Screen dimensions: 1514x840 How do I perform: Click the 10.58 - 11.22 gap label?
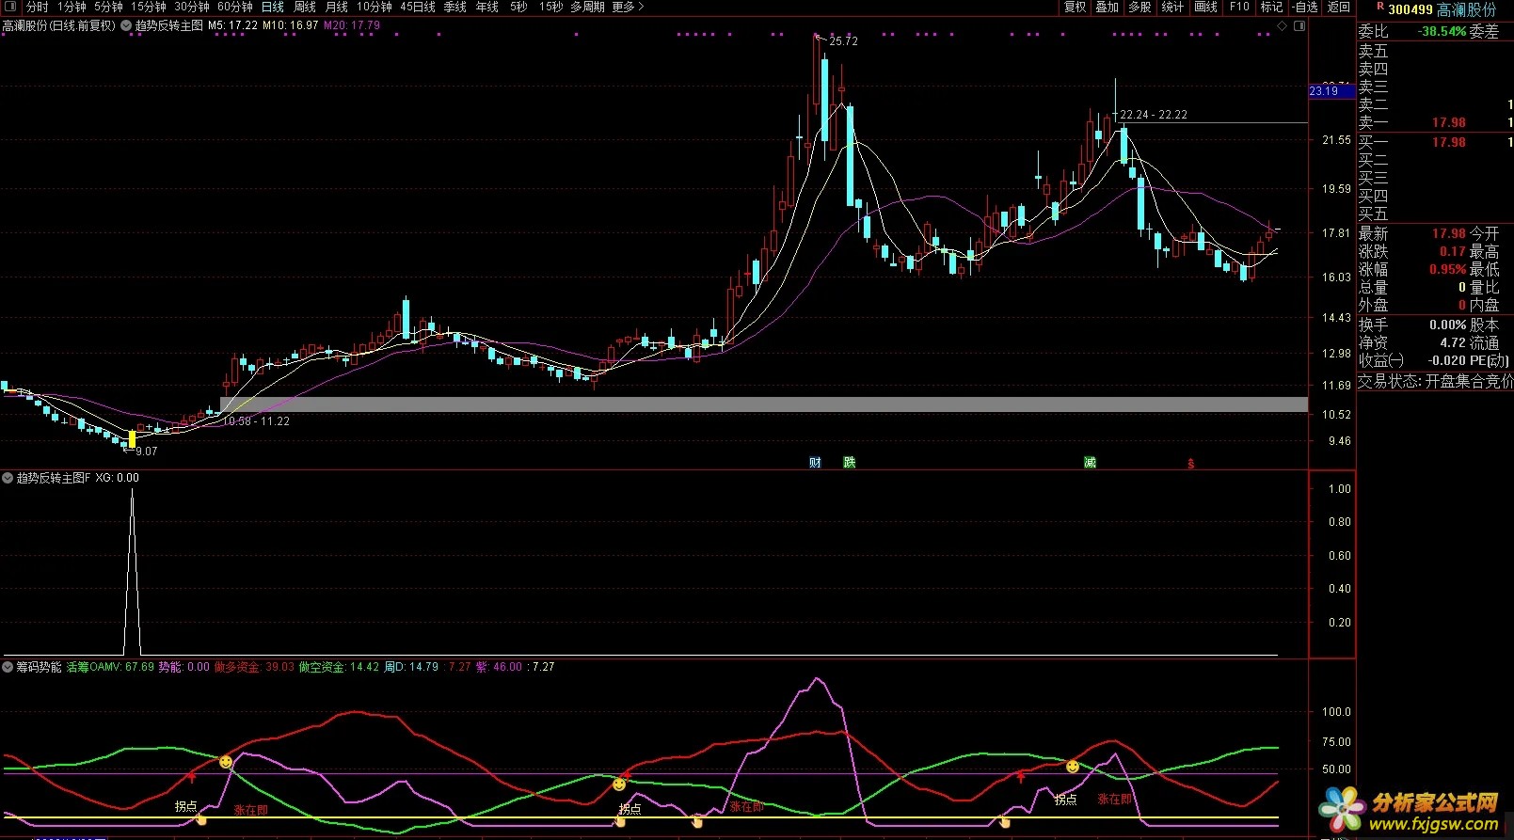256,421
